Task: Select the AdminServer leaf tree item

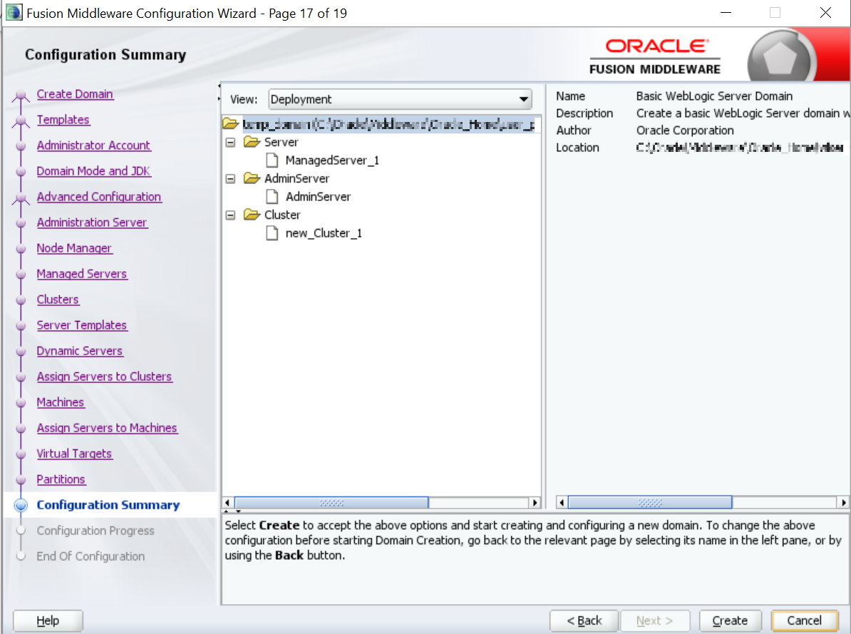Action: 318,197
